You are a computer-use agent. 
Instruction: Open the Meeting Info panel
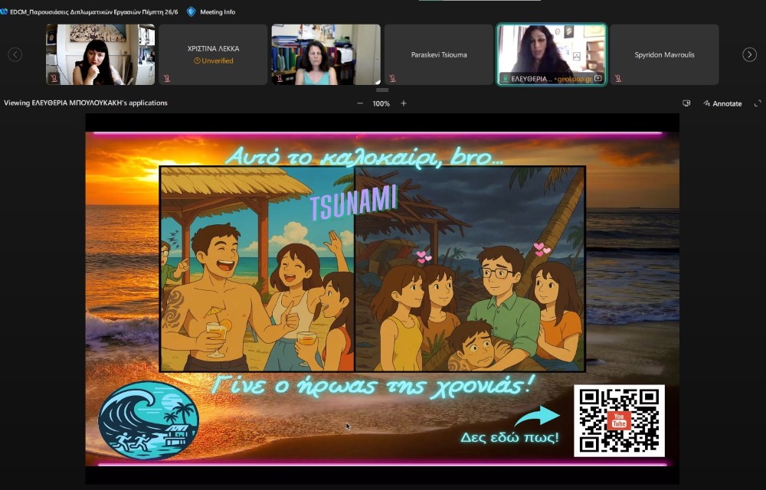[x=217, y=11]
